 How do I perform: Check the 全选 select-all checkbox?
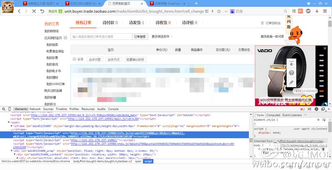tap(74, 59)
